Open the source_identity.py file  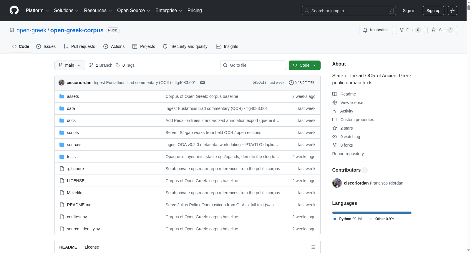click(83, 229)
